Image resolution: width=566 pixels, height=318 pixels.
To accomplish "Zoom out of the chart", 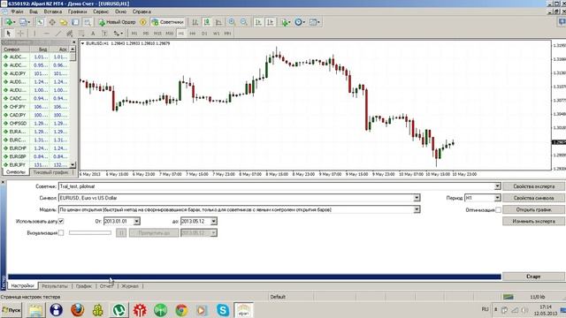I will (244, 22).
